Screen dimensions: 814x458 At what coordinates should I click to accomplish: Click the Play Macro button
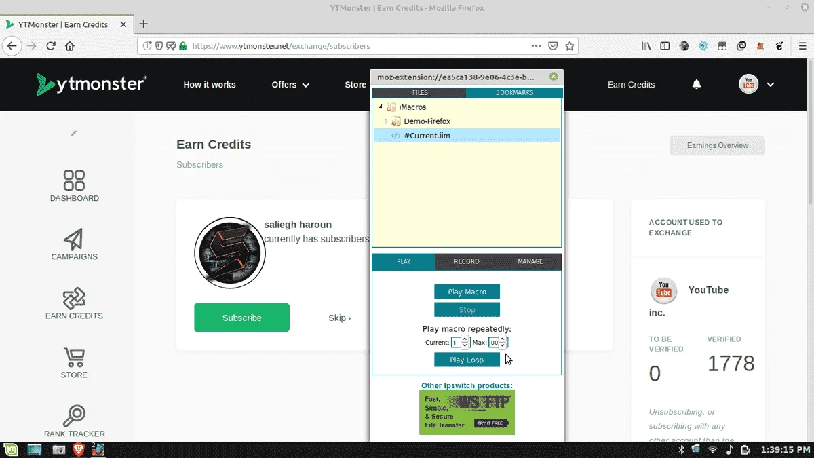467,292
